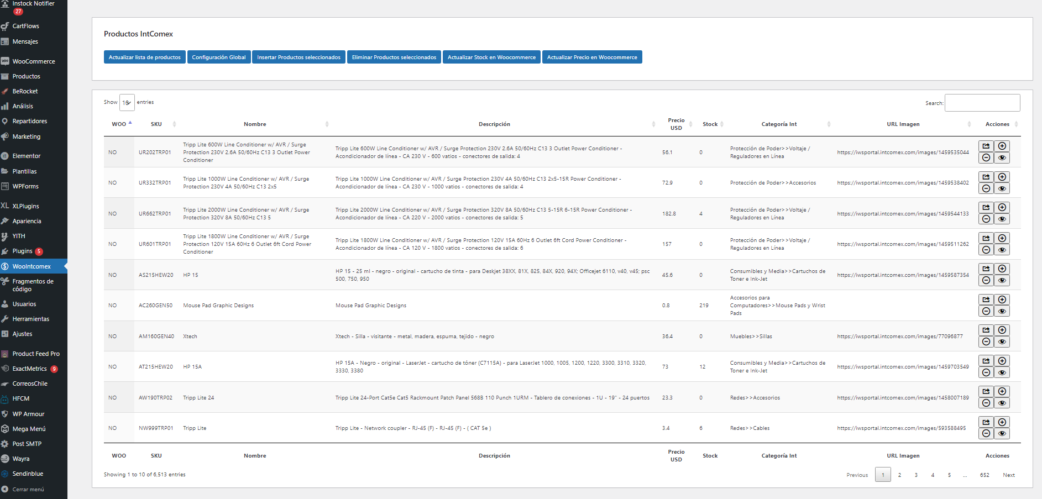
Task: Click share icon for AW190TRP02 row
Action: coord(986,391)
